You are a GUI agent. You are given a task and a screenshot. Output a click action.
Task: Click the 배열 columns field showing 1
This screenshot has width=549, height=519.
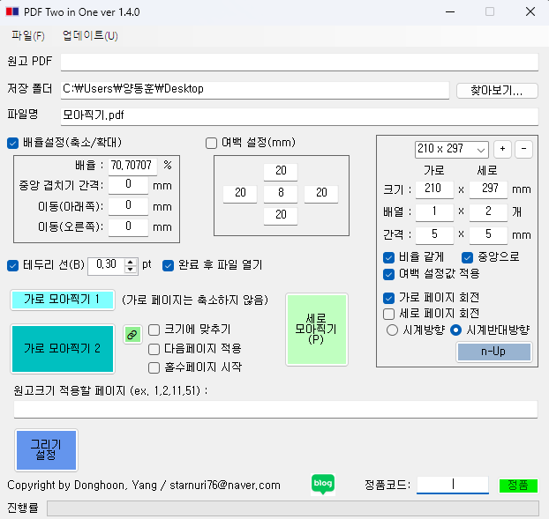pyautogui.click(x=434, y=212)
